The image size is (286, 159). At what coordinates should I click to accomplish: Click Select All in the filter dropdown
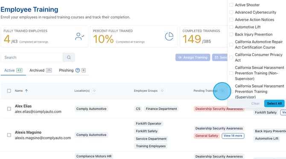(274, 103)
